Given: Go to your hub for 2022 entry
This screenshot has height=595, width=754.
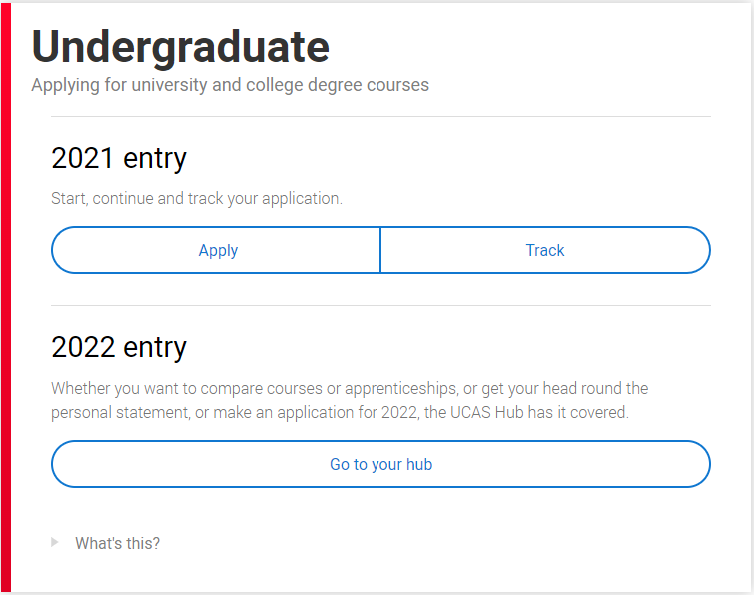Looking at the screenshot, I should (380, 464).
